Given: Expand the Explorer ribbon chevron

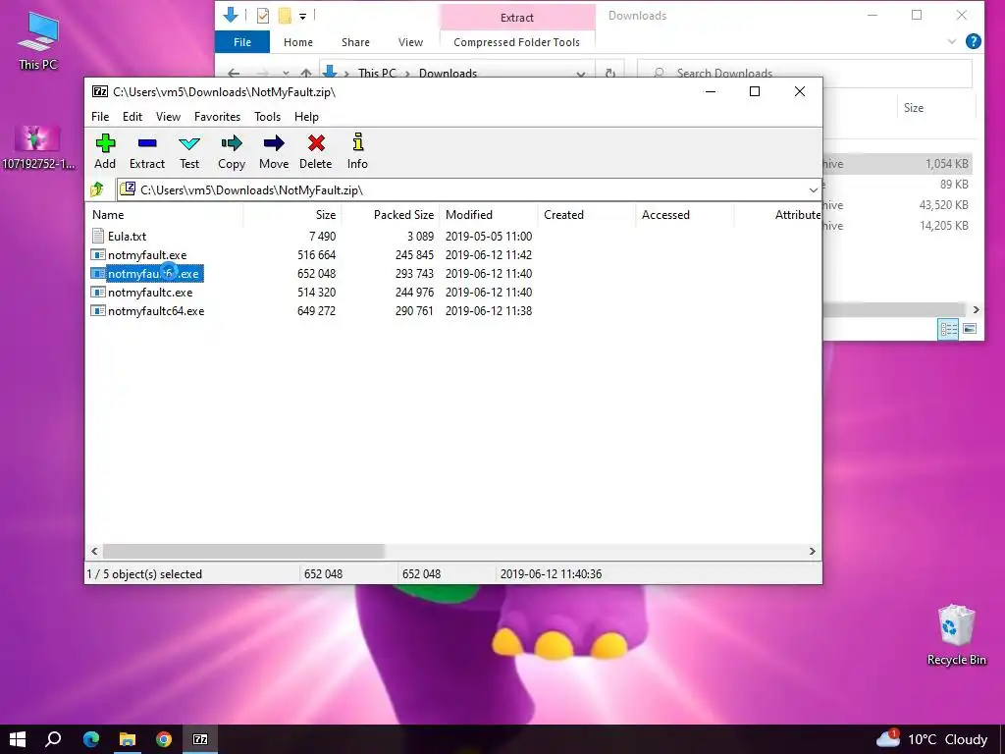Looking at the screenshot, I should click(x=952, y=41).
